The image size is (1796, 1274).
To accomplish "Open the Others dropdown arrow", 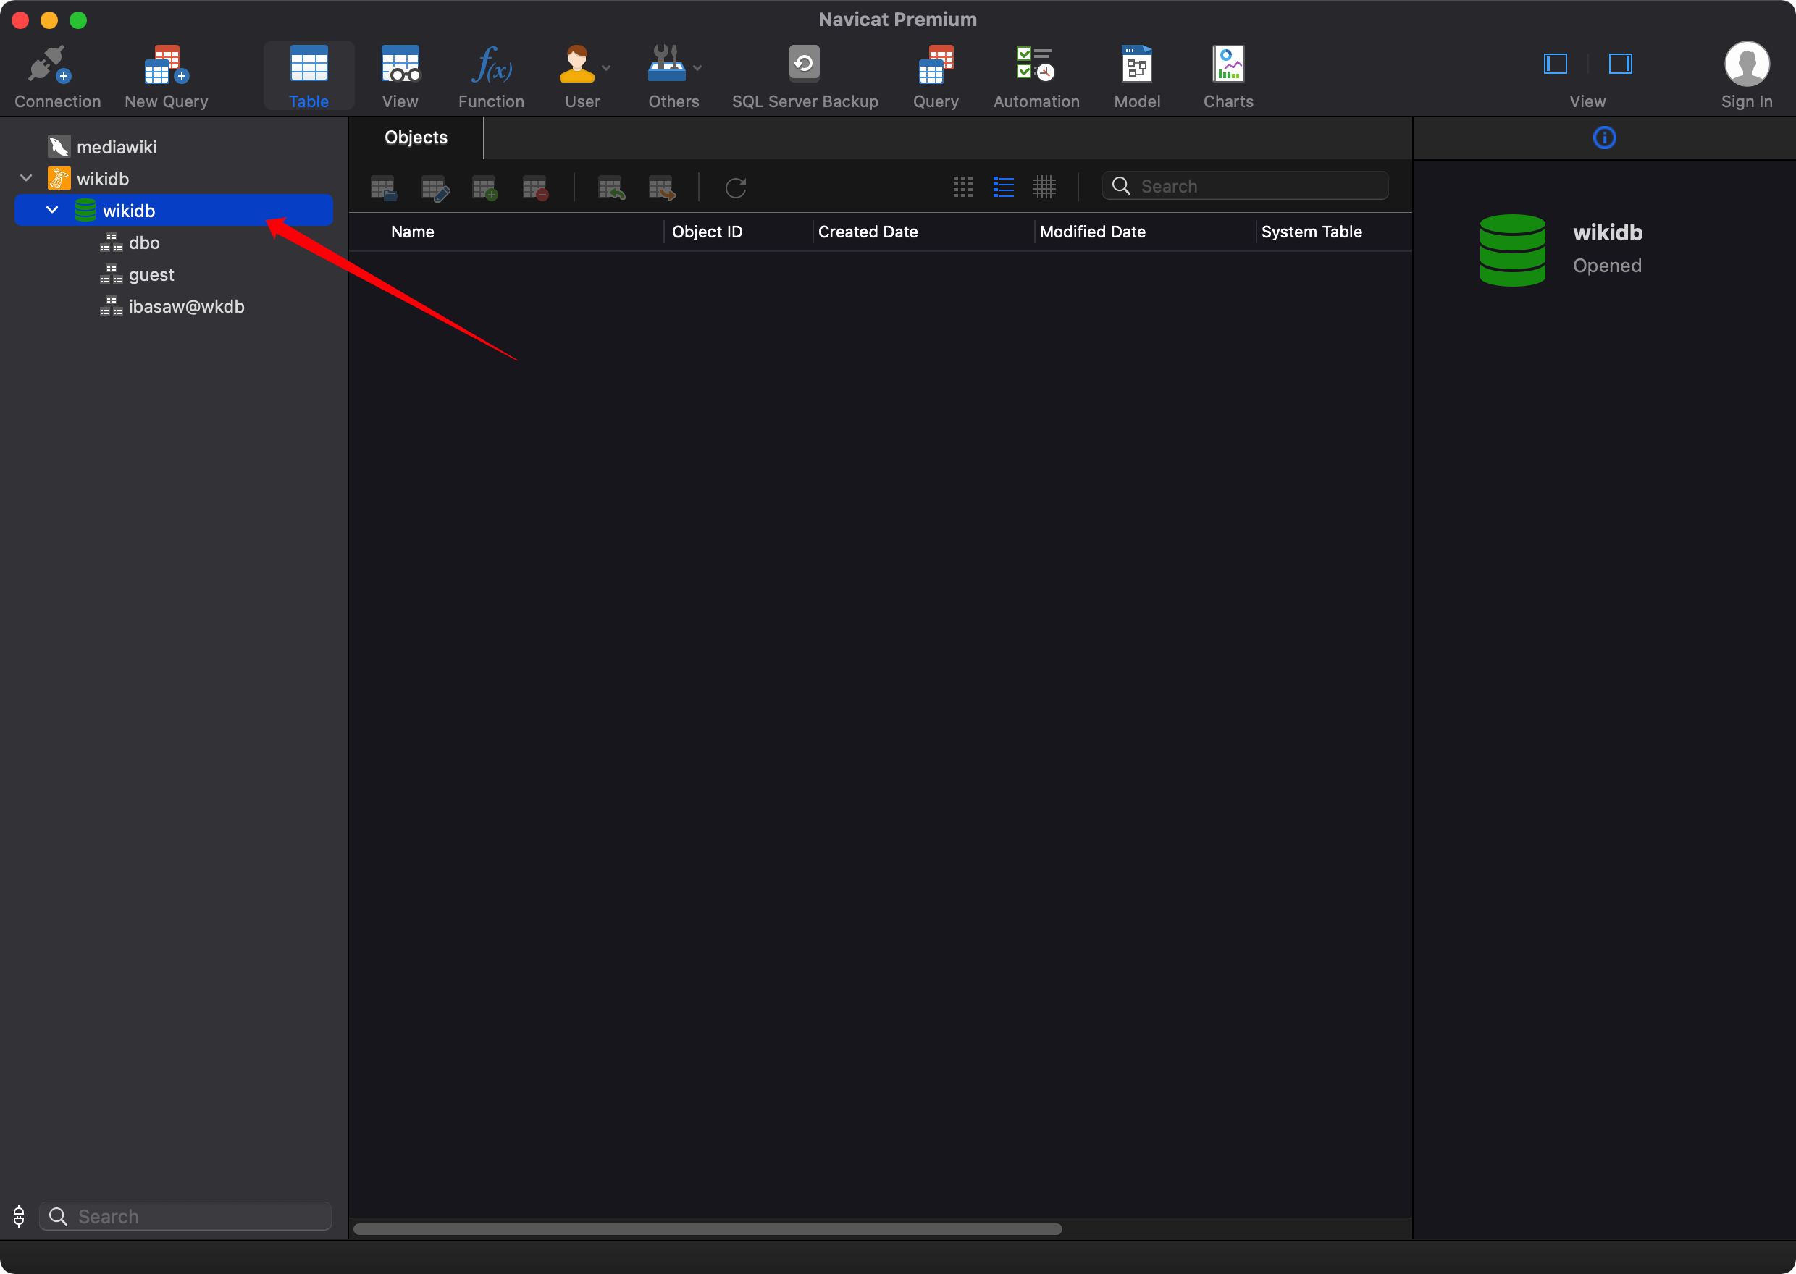I will (697, 68).
